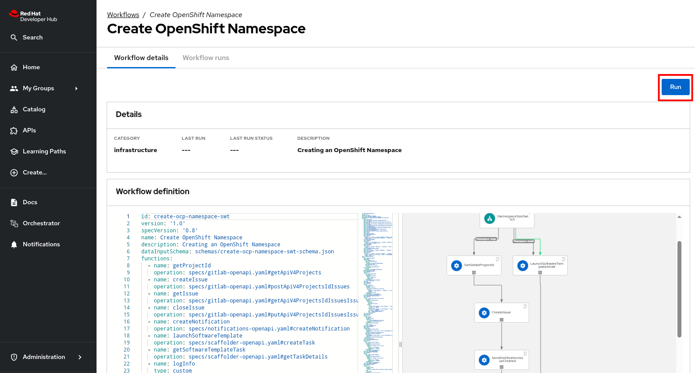695x373 pixels.
Task: Click code line '- name: createNotification'
Action: point(189,322)
